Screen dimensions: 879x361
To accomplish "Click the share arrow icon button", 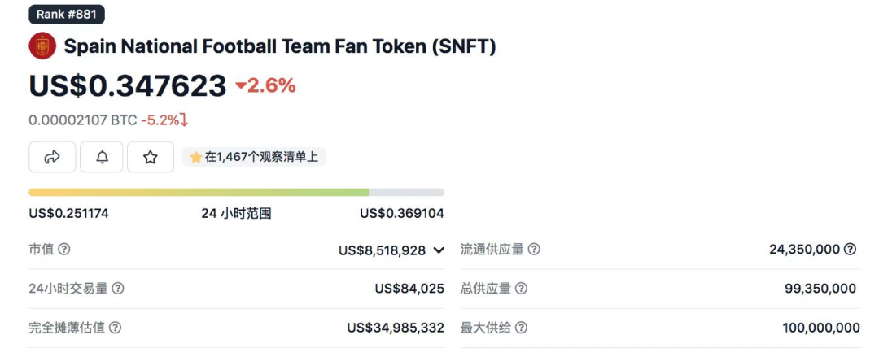I will click(x=52, y=157).
